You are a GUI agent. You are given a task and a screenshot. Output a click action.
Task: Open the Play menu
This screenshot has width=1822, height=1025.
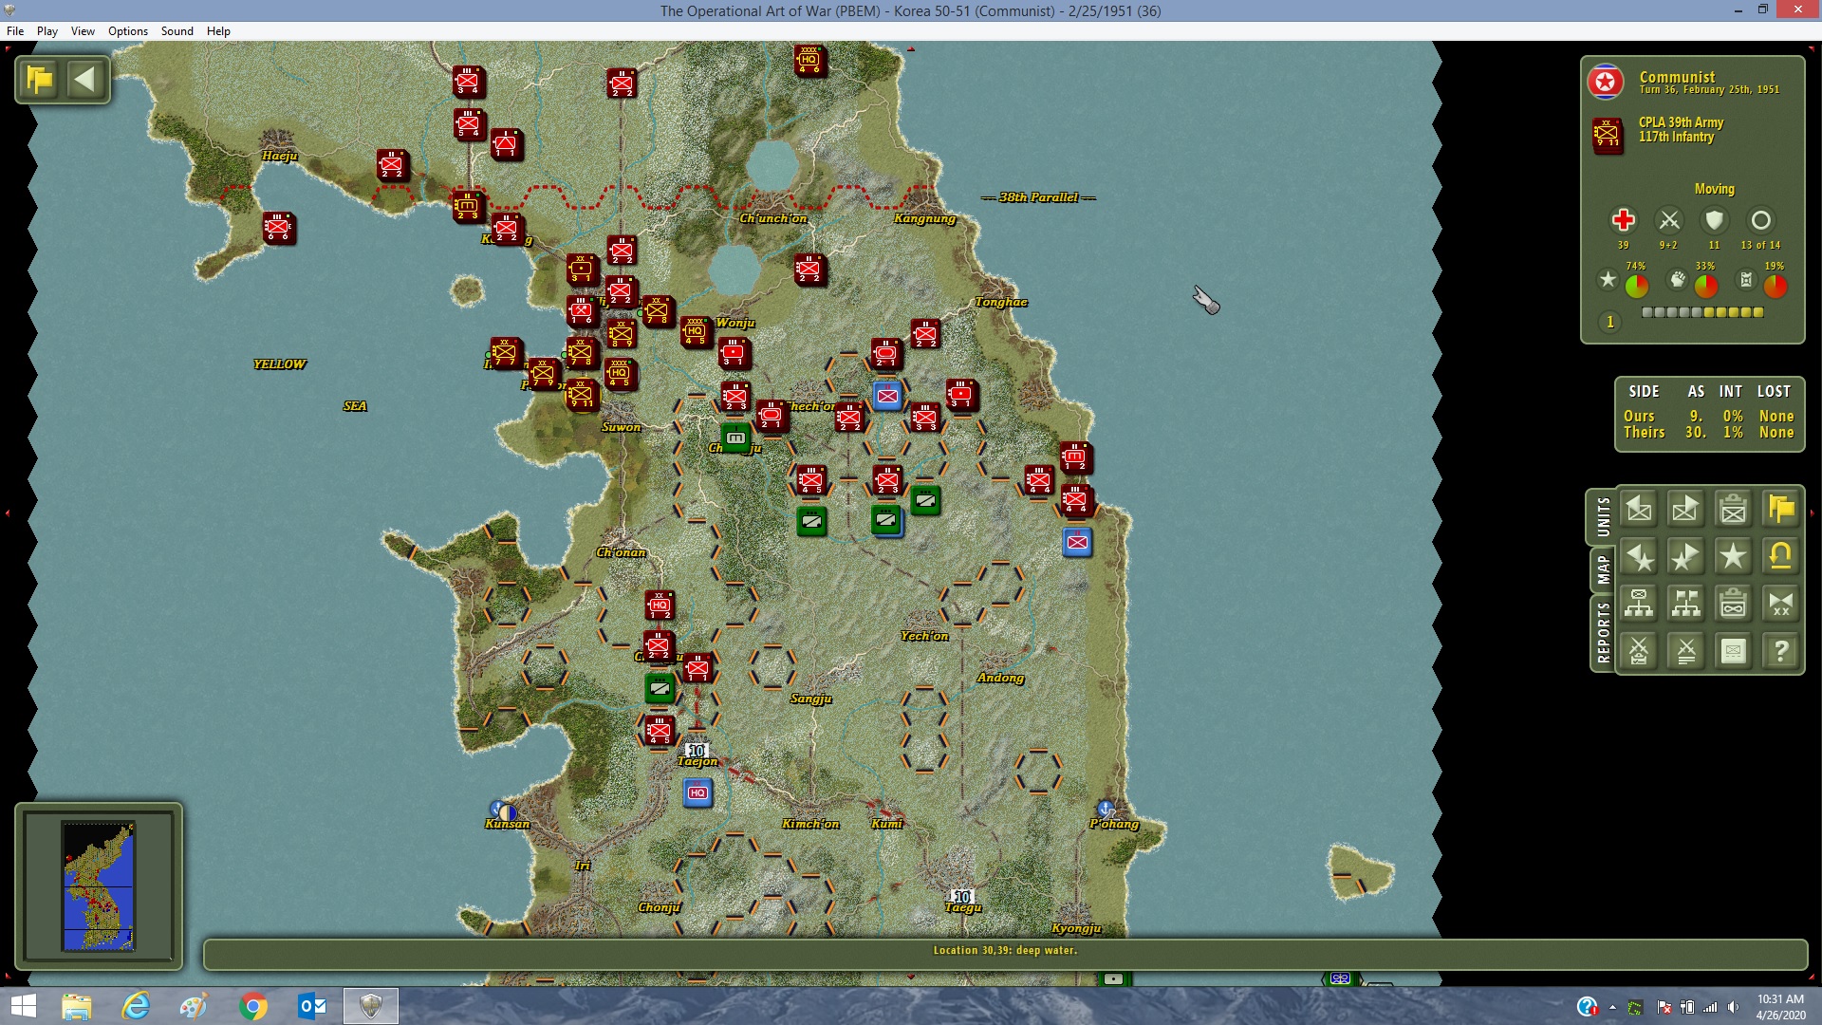tap(47, 31)
